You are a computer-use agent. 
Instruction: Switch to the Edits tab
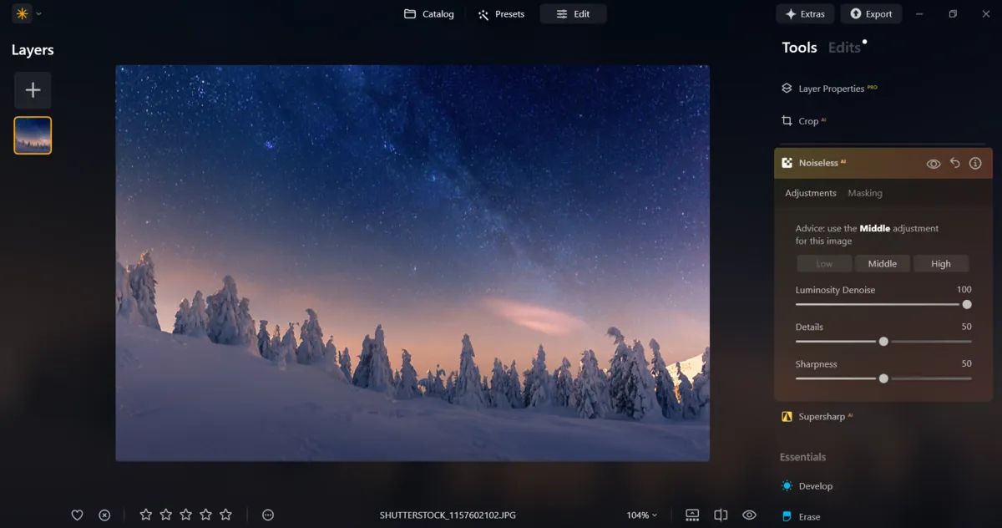[x=842, y=48]
